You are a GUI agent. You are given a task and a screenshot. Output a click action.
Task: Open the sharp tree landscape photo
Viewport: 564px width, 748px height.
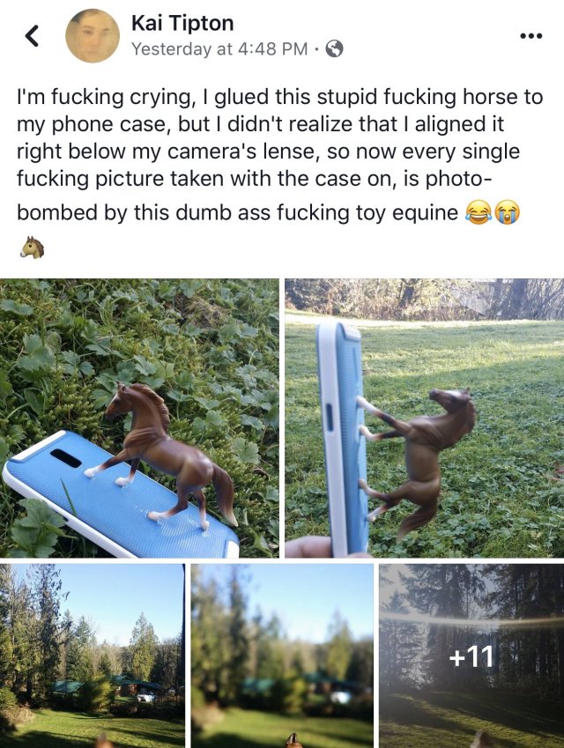93,655
